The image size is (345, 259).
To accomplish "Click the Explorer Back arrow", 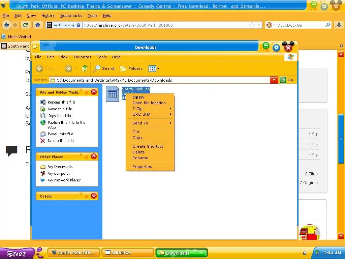I will coord(39,68).
